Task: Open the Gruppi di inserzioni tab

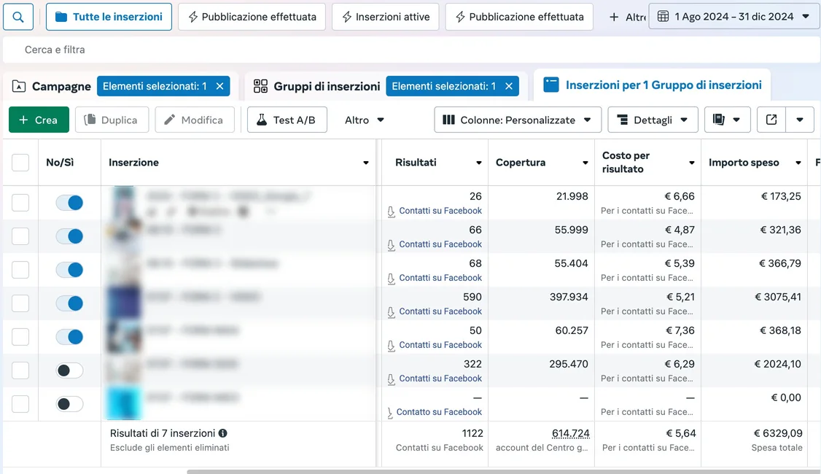Action: tap(316, 87)
